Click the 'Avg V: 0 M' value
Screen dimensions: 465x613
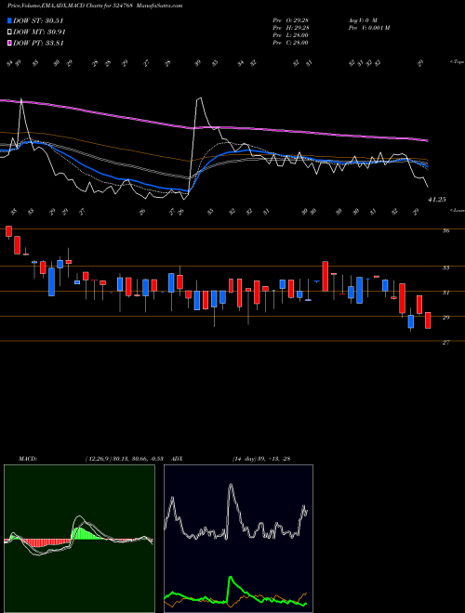(x=362, y=20)
